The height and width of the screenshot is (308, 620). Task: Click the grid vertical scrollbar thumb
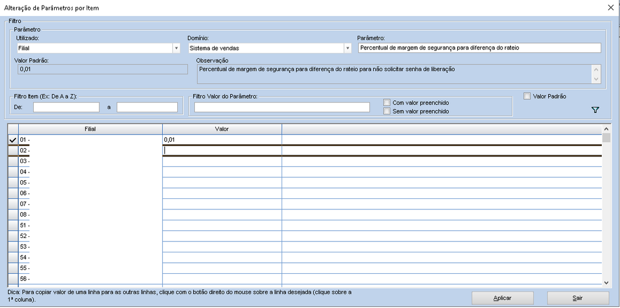606,138
